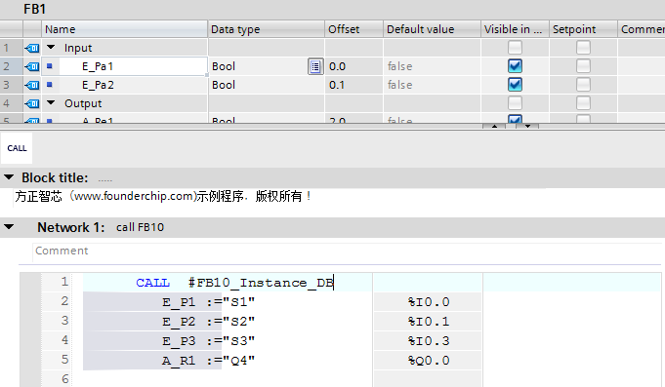Click the Data type column header

[267, 29]
